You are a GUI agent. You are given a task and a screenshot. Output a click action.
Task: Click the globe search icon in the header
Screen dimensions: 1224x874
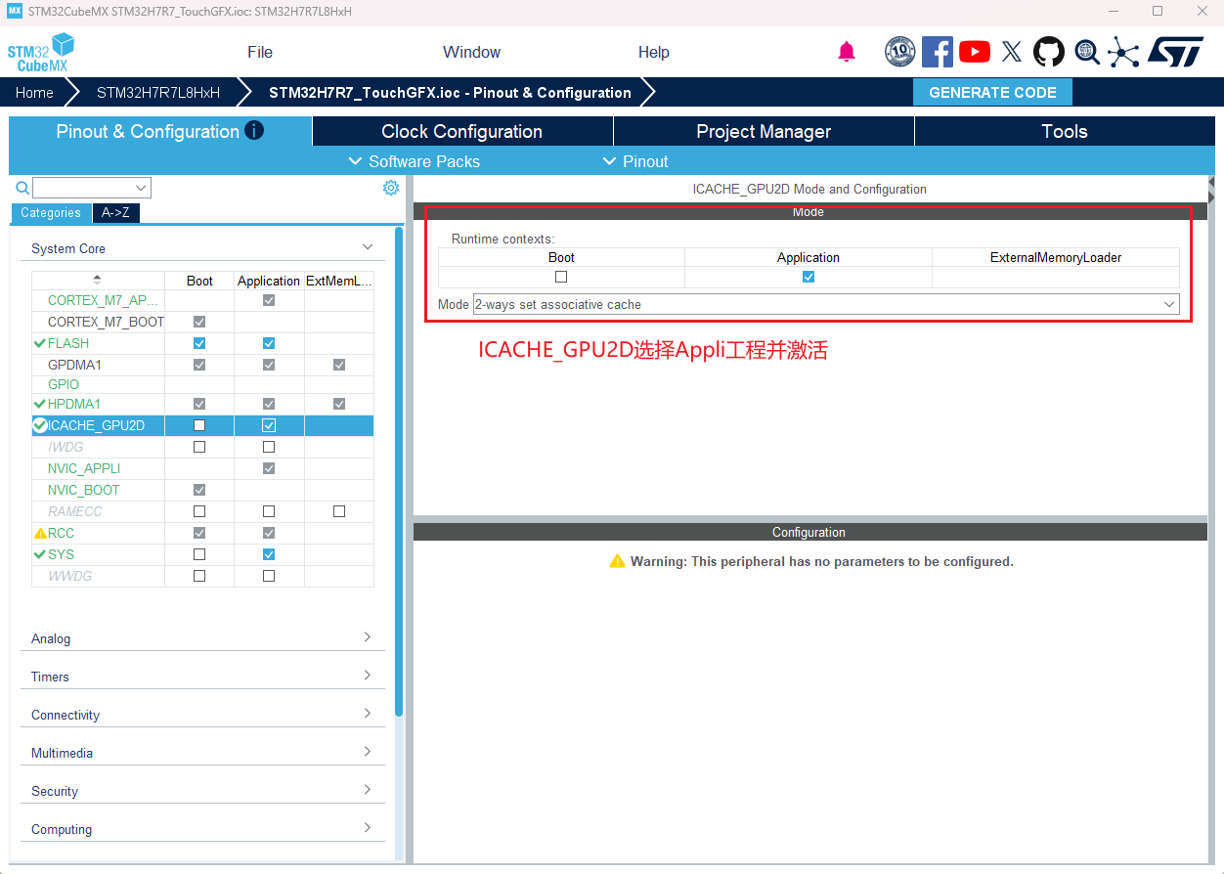1087,52
